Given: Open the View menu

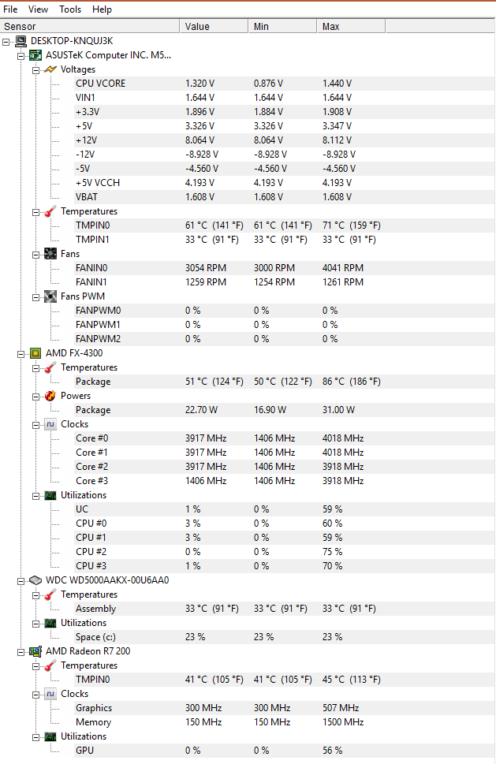Looking at the screenshot, I should [x=38, y=9].
